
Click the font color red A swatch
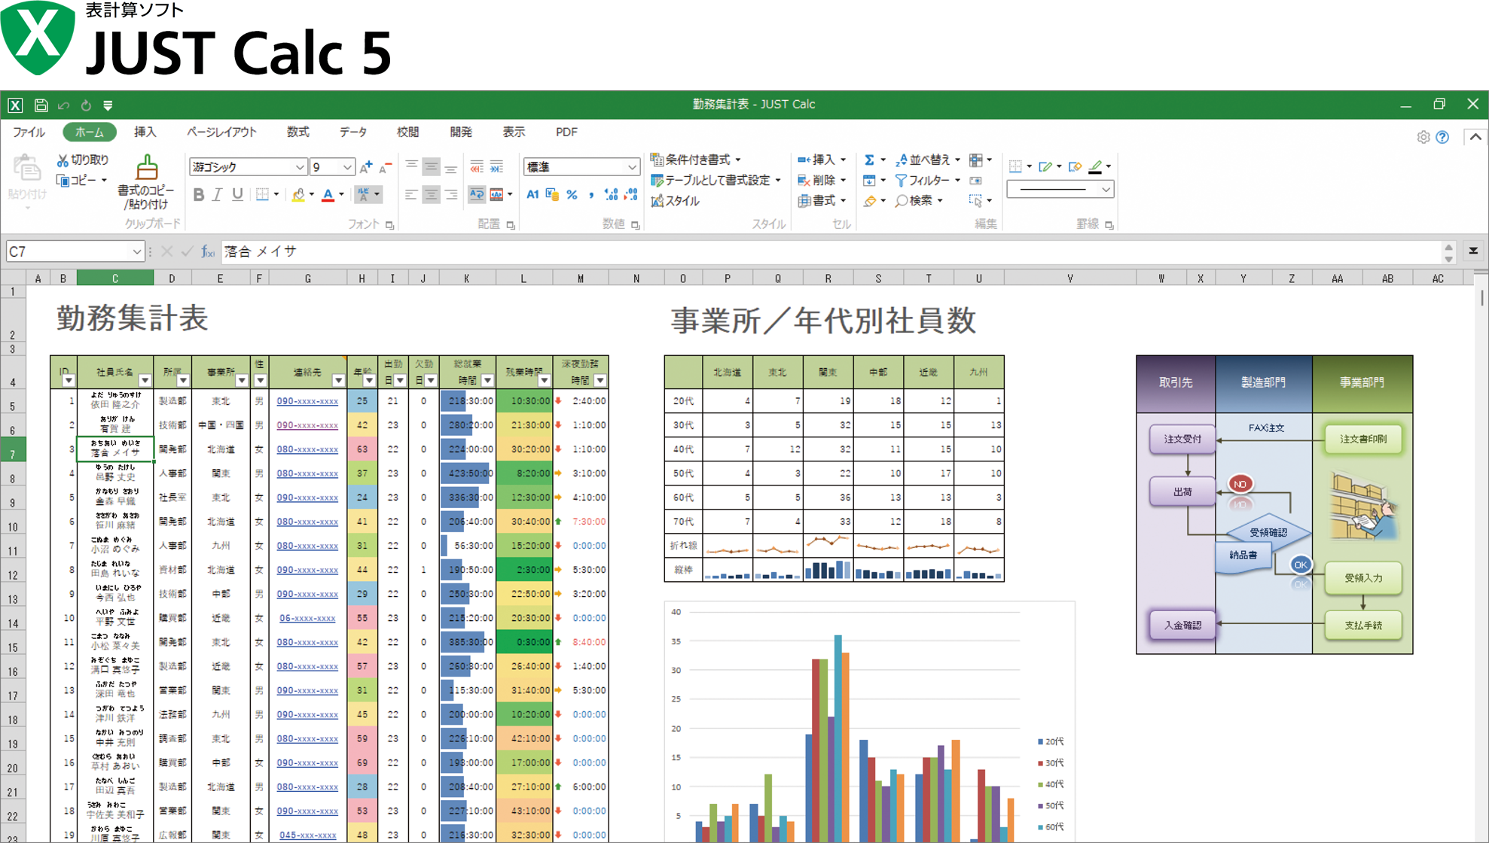tap(328, 195)
